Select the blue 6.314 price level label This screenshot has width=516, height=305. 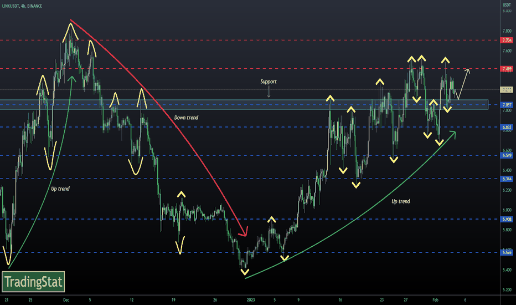coord(507,179)
